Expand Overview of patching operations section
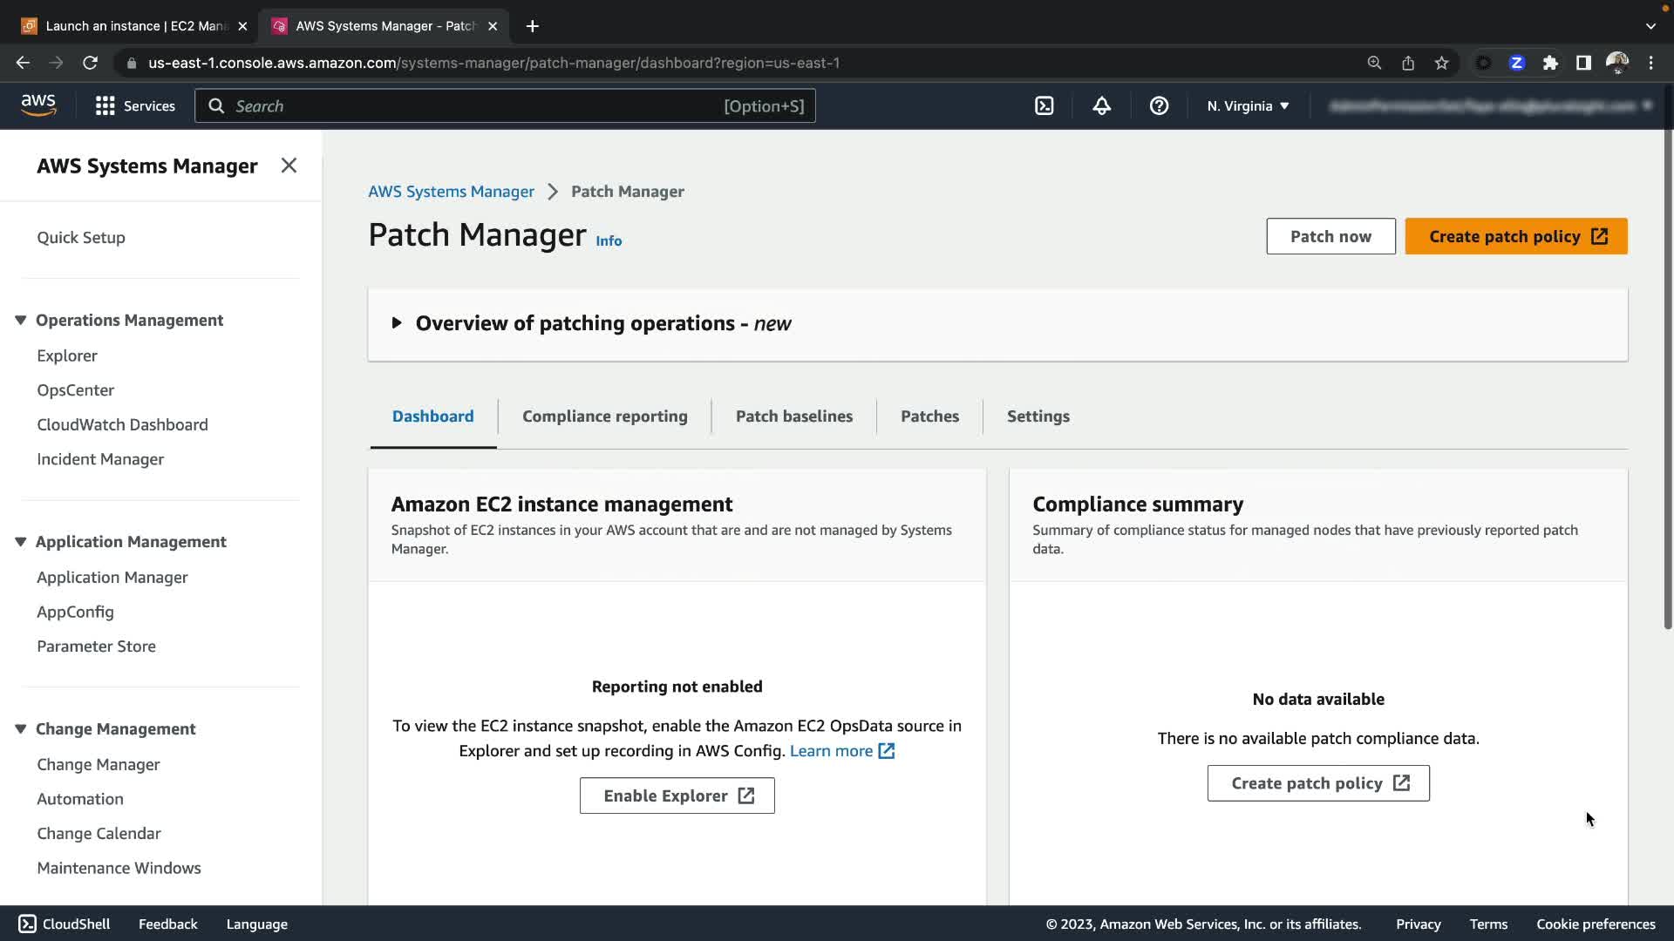 (x=397, y=323)
